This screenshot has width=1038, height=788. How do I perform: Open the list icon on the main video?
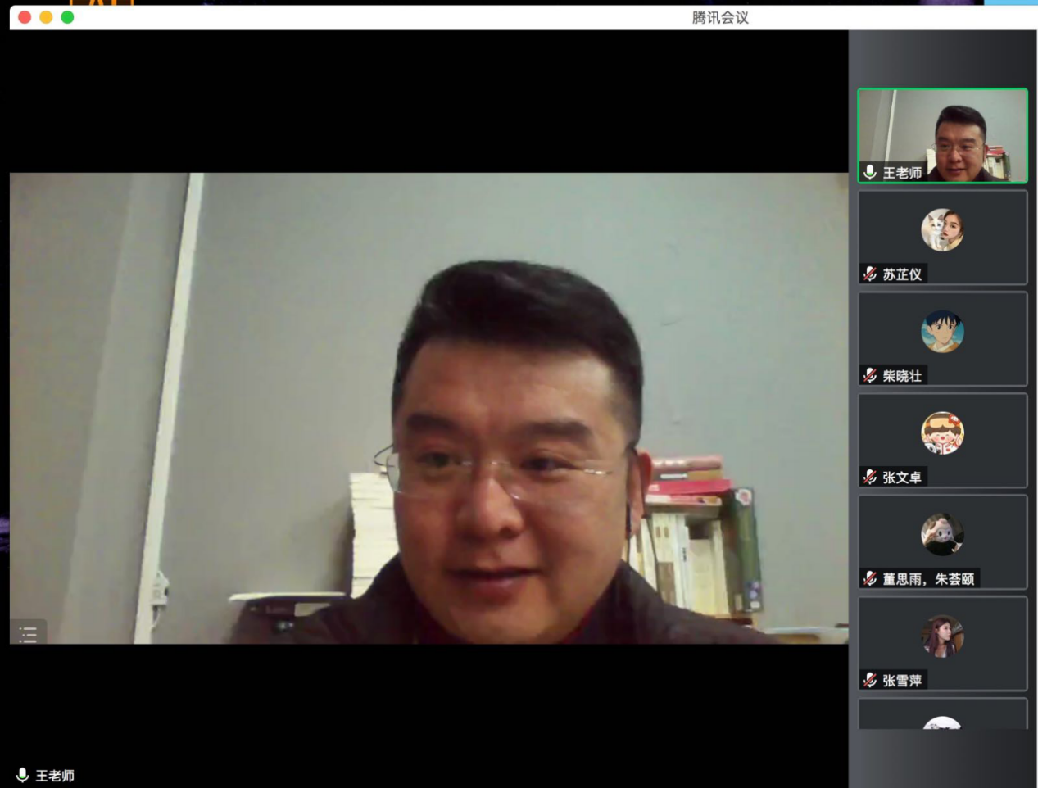coord(28,633)
